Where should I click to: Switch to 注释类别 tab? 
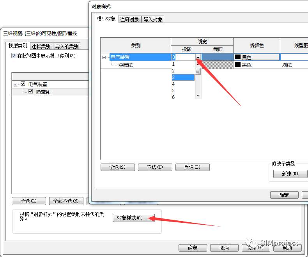coord(41,46)
